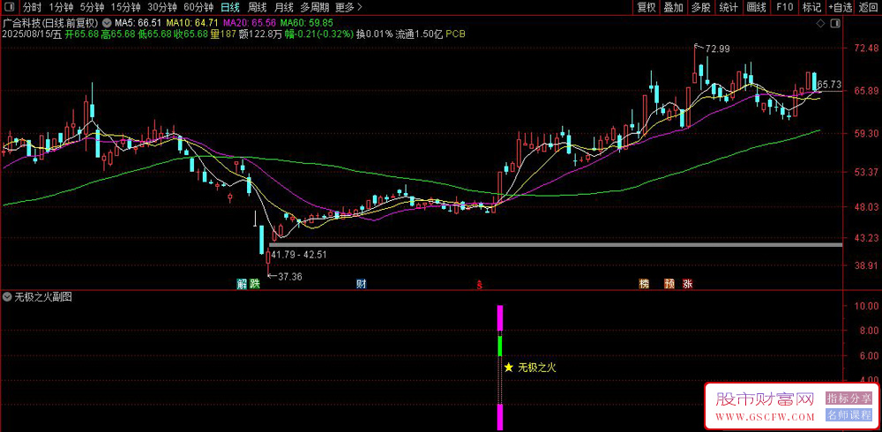Click the 叠加 overlay button

pyautogui.click(x=673, y=7)
